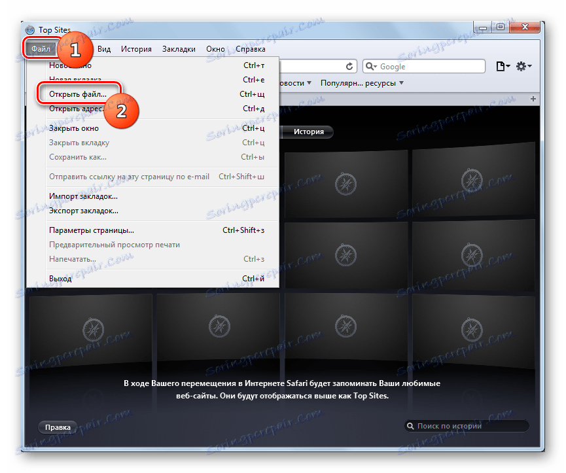Open the Файл menu
Image resolution: width=566 pixels, height=473 pixels.
coord(41,48)
